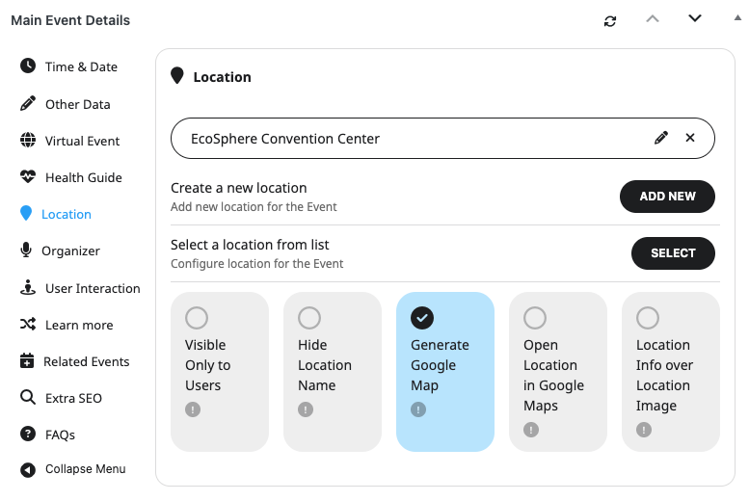Enable Visible Only to Users option
This screenshot has height=501, width=749.
coord(197,318)
